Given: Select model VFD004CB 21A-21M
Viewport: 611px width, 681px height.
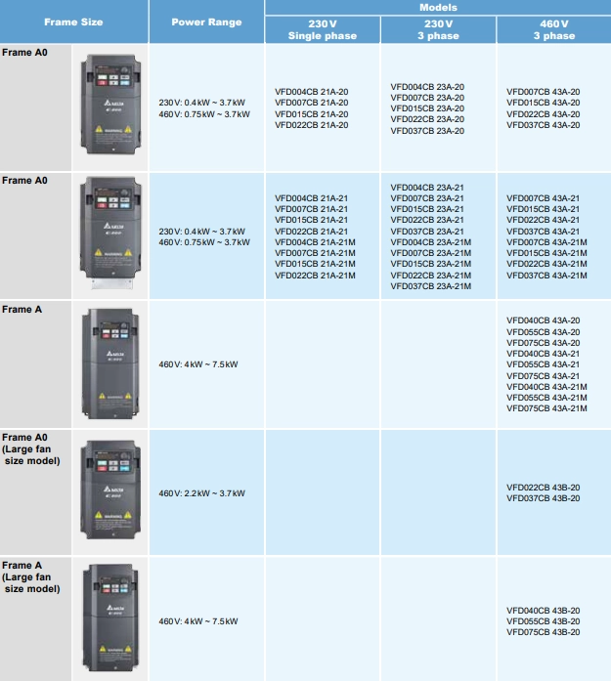Looking at the screenshot, I should point(315,242).
